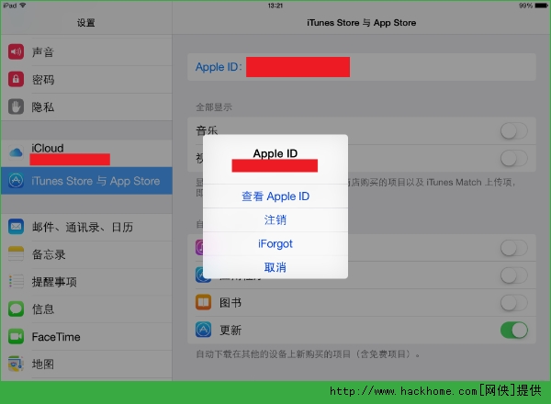Open 声音 settings

click(86, 52)
